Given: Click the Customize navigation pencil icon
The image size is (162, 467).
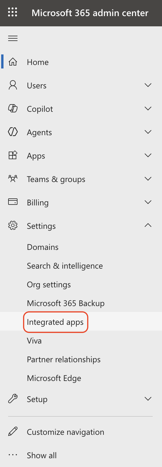Looking at the screenshot, I should (x=13, y=432).
